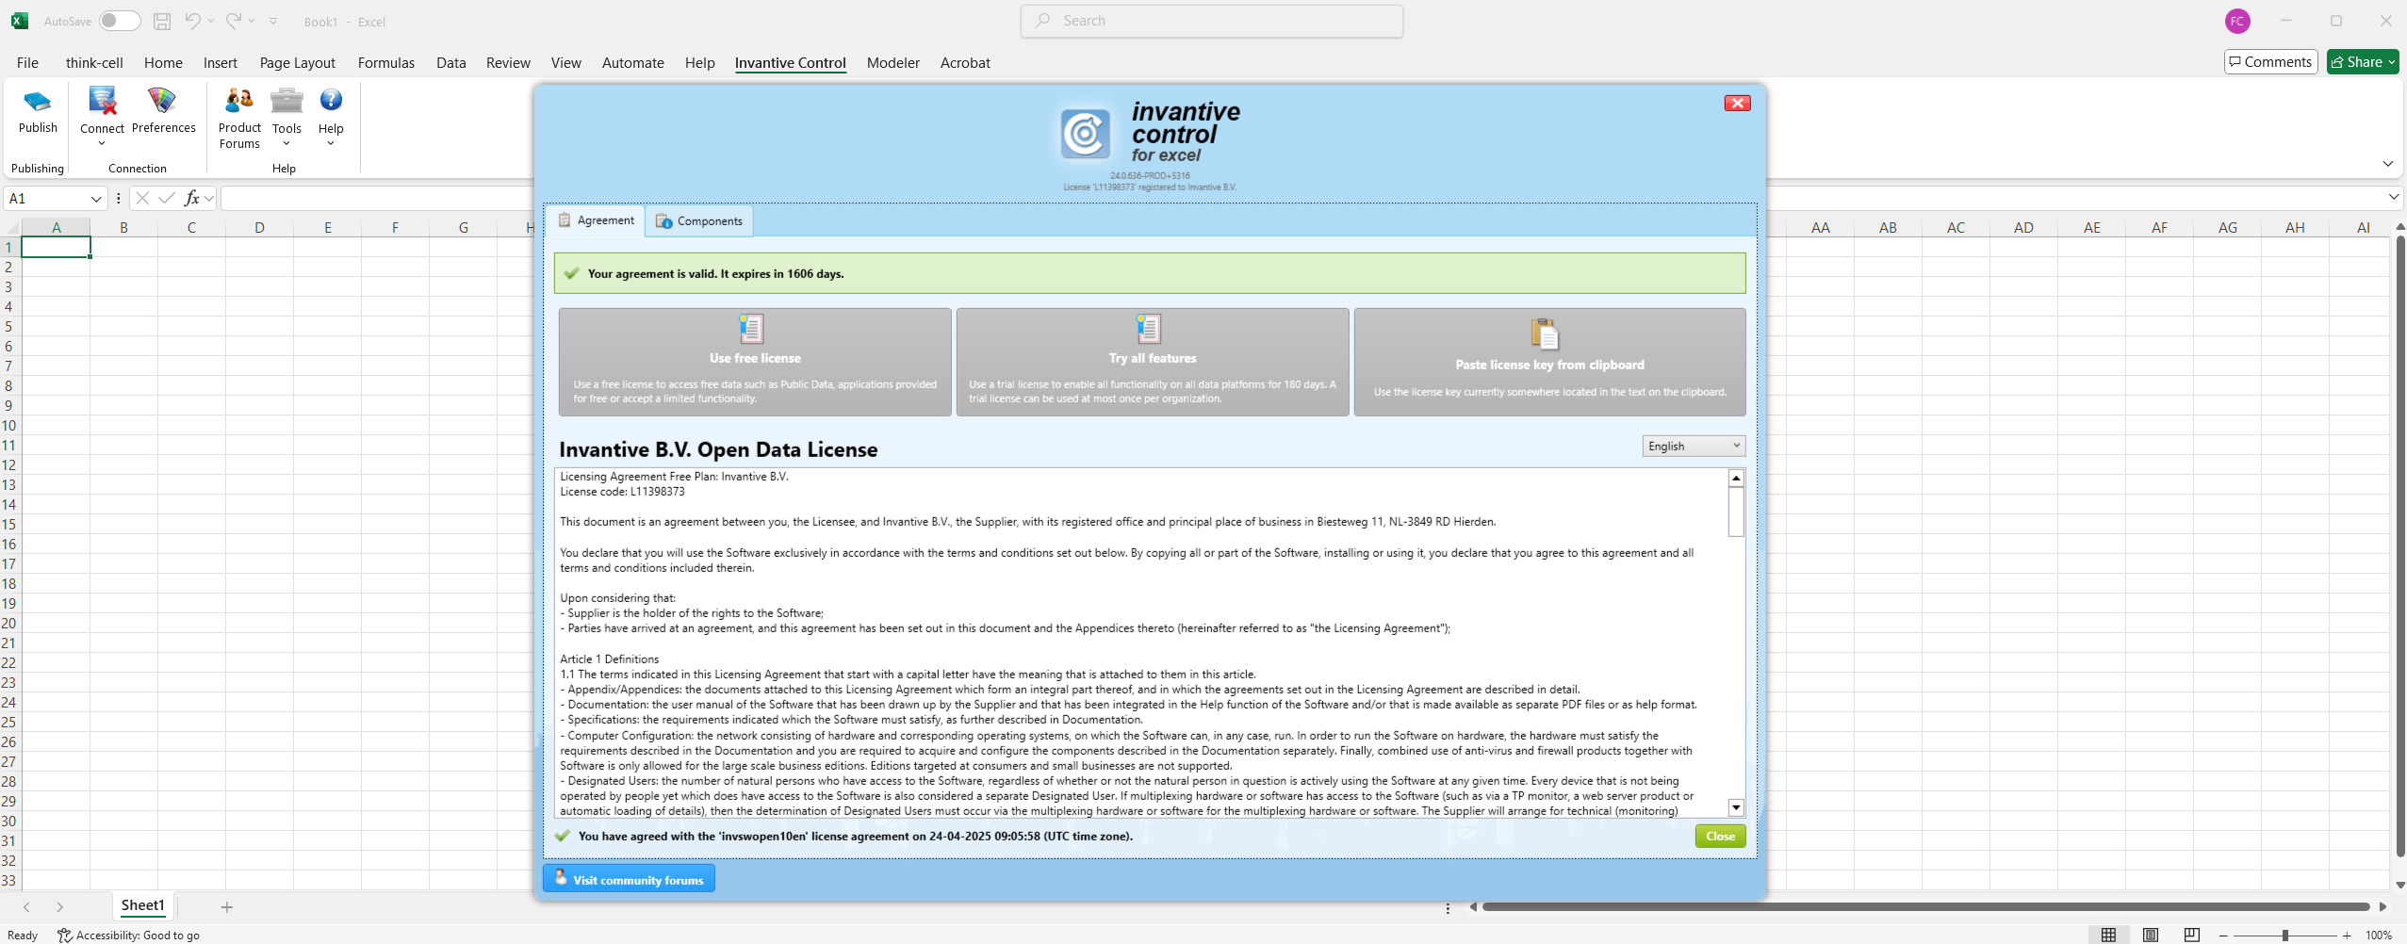Click the Name Box showing A1
The image size is (2407, 944).
(x=47, y=198)
